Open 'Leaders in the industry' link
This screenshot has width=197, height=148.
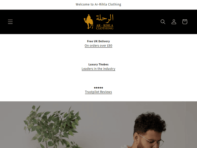click(x=98, y=69)
